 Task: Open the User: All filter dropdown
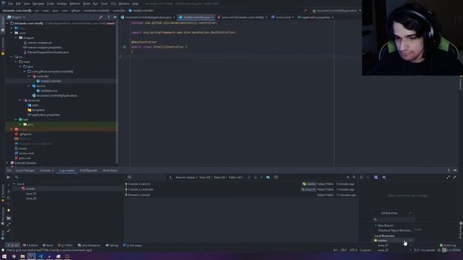[205, 177]
